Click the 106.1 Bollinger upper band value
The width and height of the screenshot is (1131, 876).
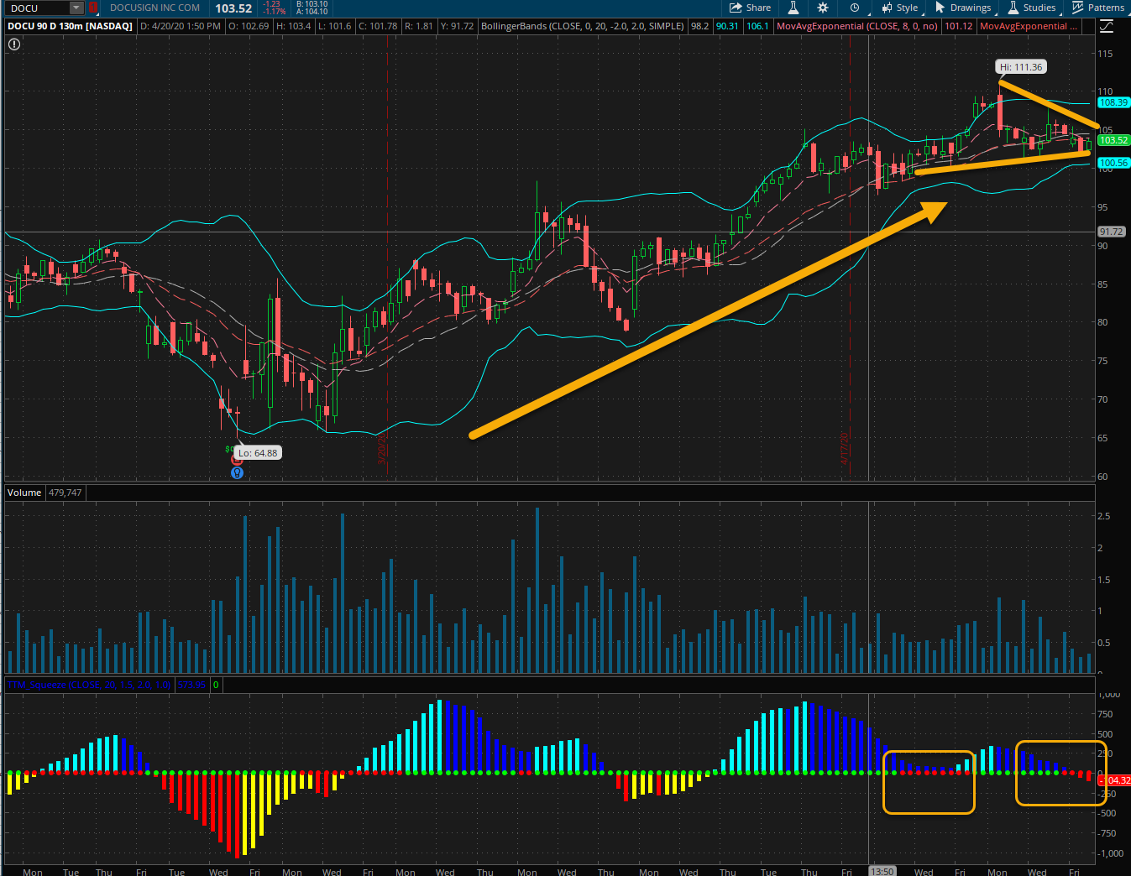click(757, 26)
